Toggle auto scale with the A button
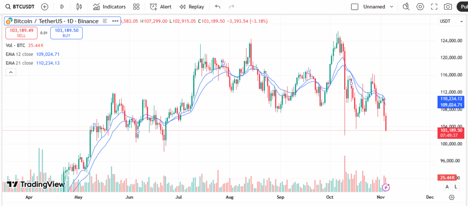Image resolution: width=468 pixels, height=206 pixels. tap(447, 187)
